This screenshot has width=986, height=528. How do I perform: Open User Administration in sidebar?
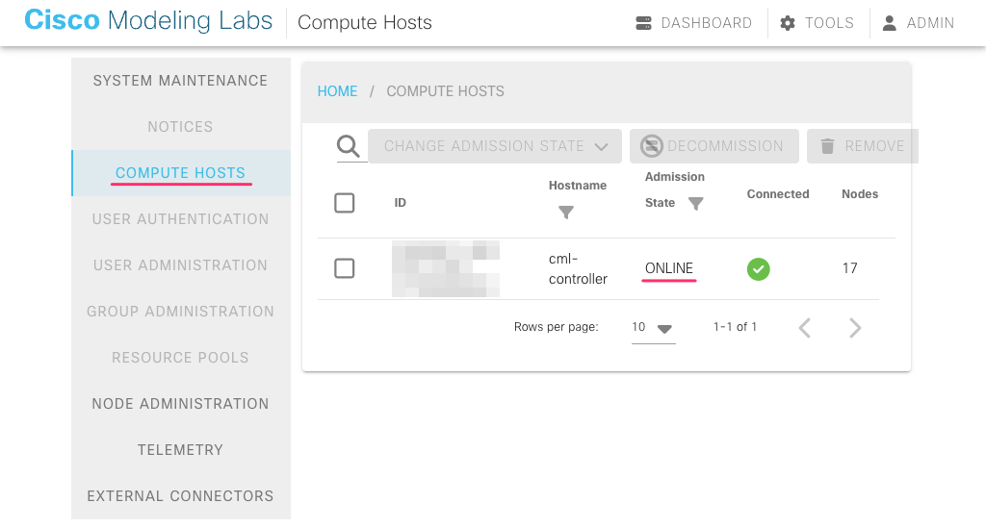click(180, 264)
